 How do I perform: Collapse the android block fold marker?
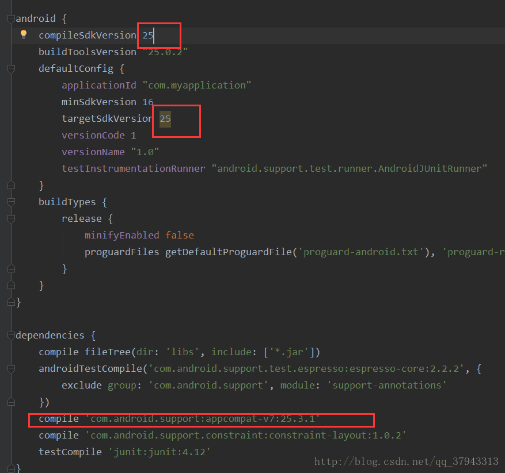[x=11, y=19]
